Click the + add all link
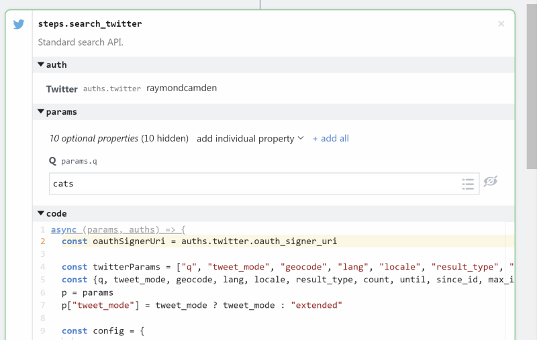Screen dimensions: 537x340 pos(330,139)
